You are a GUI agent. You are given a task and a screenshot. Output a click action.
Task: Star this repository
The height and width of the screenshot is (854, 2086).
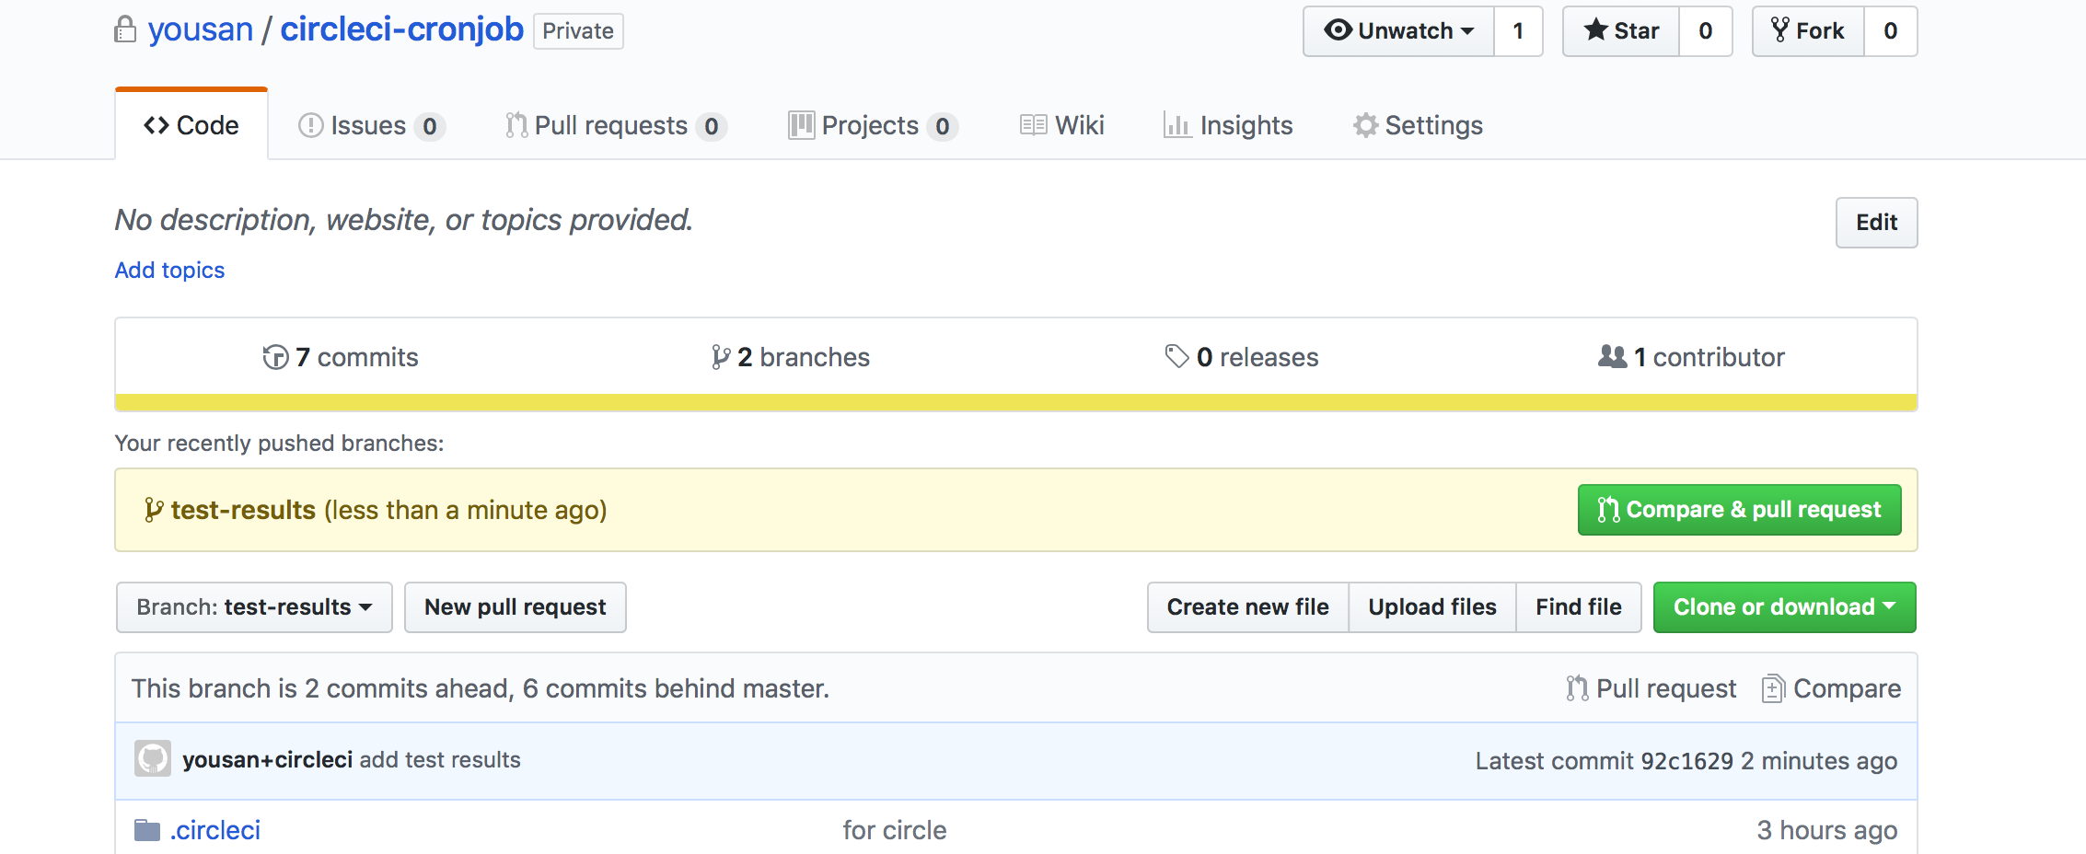pos(1621,31)
